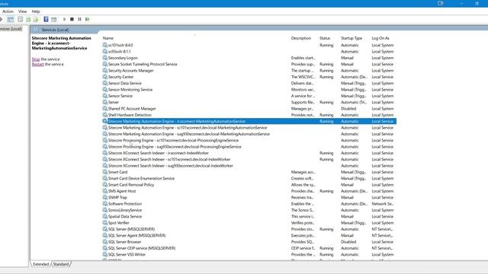Click the gear icon beside Secondary Logon
This screenshot has height=274, width=488.
coord(105,58)
